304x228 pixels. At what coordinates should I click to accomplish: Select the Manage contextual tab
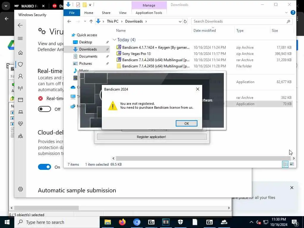click(x=149, y=5)
